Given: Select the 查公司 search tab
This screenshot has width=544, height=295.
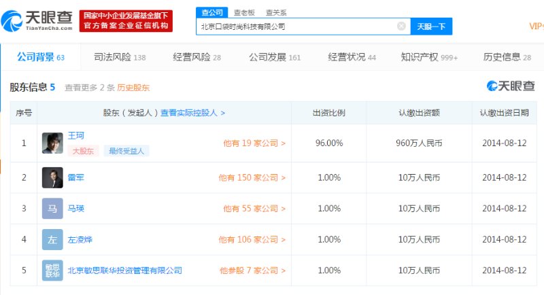Looking at the screenshot, I should pos(212,12).
